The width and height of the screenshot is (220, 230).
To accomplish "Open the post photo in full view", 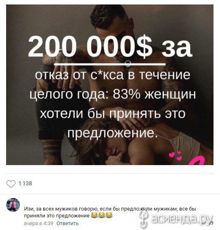I will (110, 85).
